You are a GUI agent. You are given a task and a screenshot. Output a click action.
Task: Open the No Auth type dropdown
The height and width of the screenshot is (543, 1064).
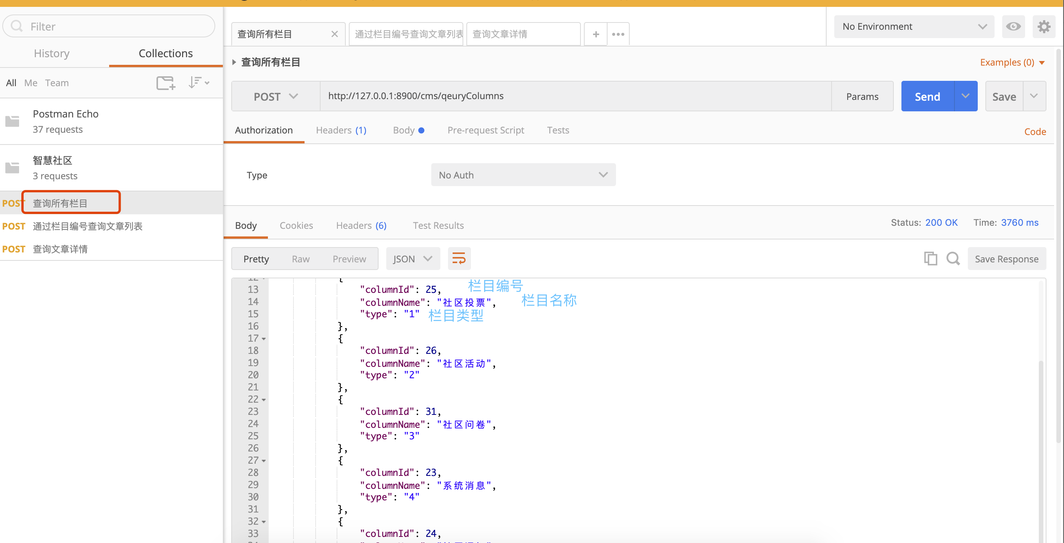523,175
